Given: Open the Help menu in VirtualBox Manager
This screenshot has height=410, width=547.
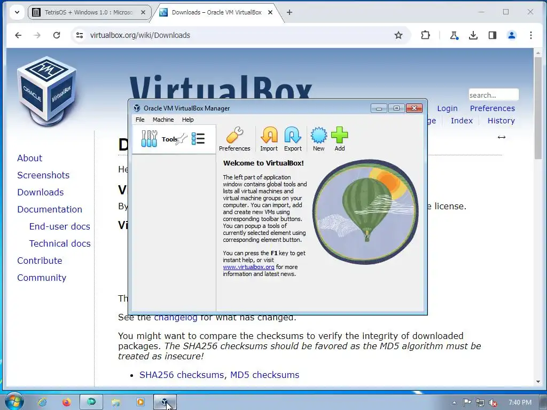Looking at the screenshot, I should [x=187, y=120].
